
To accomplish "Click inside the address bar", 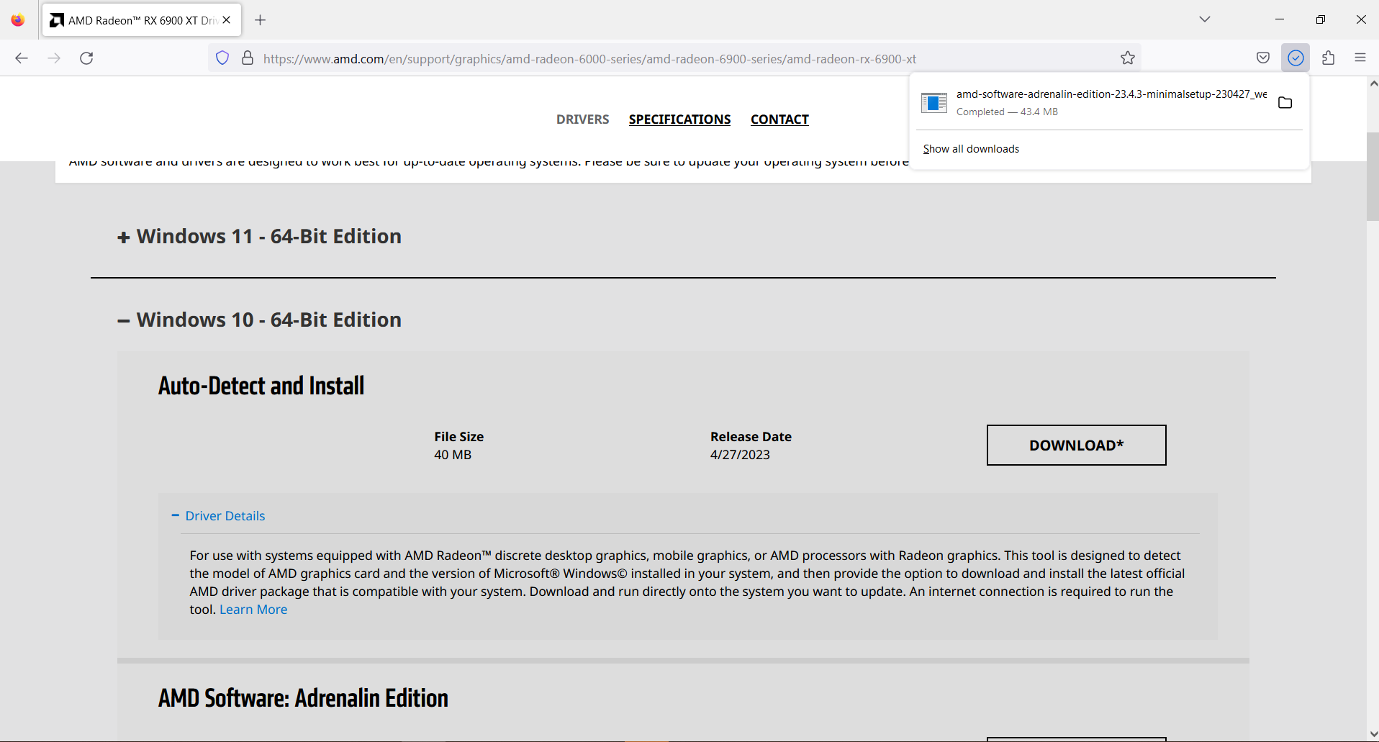I will [648, 58].
